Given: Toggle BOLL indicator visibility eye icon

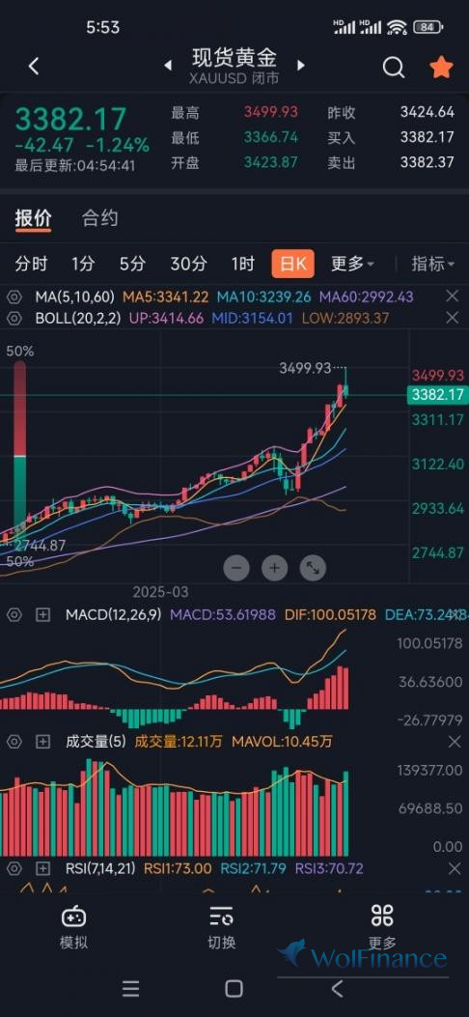Looking at the screenshot, I should [14, 318].
